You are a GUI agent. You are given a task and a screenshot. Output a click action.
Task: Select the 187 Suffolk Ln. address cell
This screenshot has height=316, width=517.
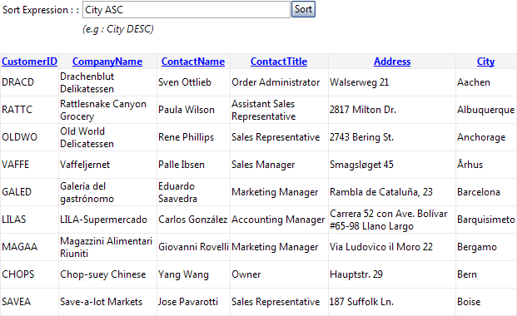(x=392, y=302)
